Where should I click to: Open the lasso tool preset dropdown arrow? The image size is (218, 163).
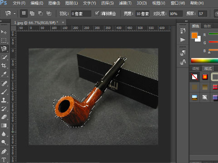[15, 14]
